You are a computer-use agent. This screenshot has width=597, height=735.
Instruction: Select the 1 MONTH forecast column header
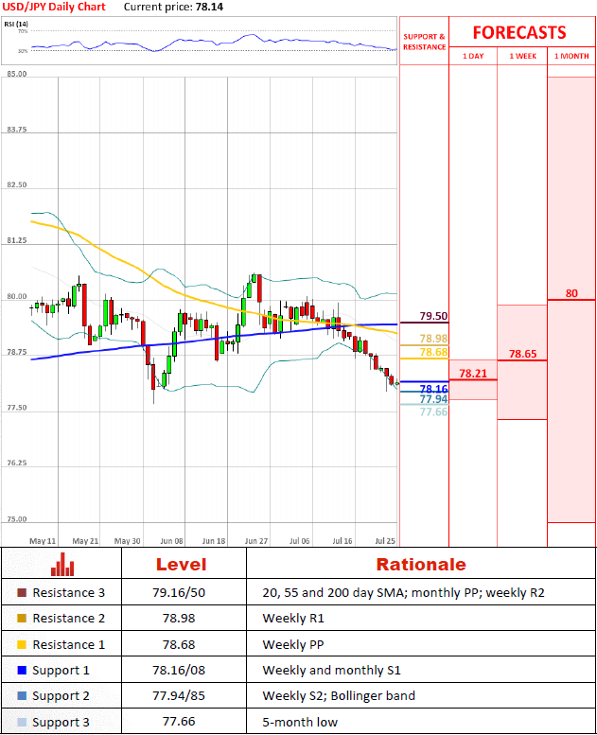tap(571, 57)
